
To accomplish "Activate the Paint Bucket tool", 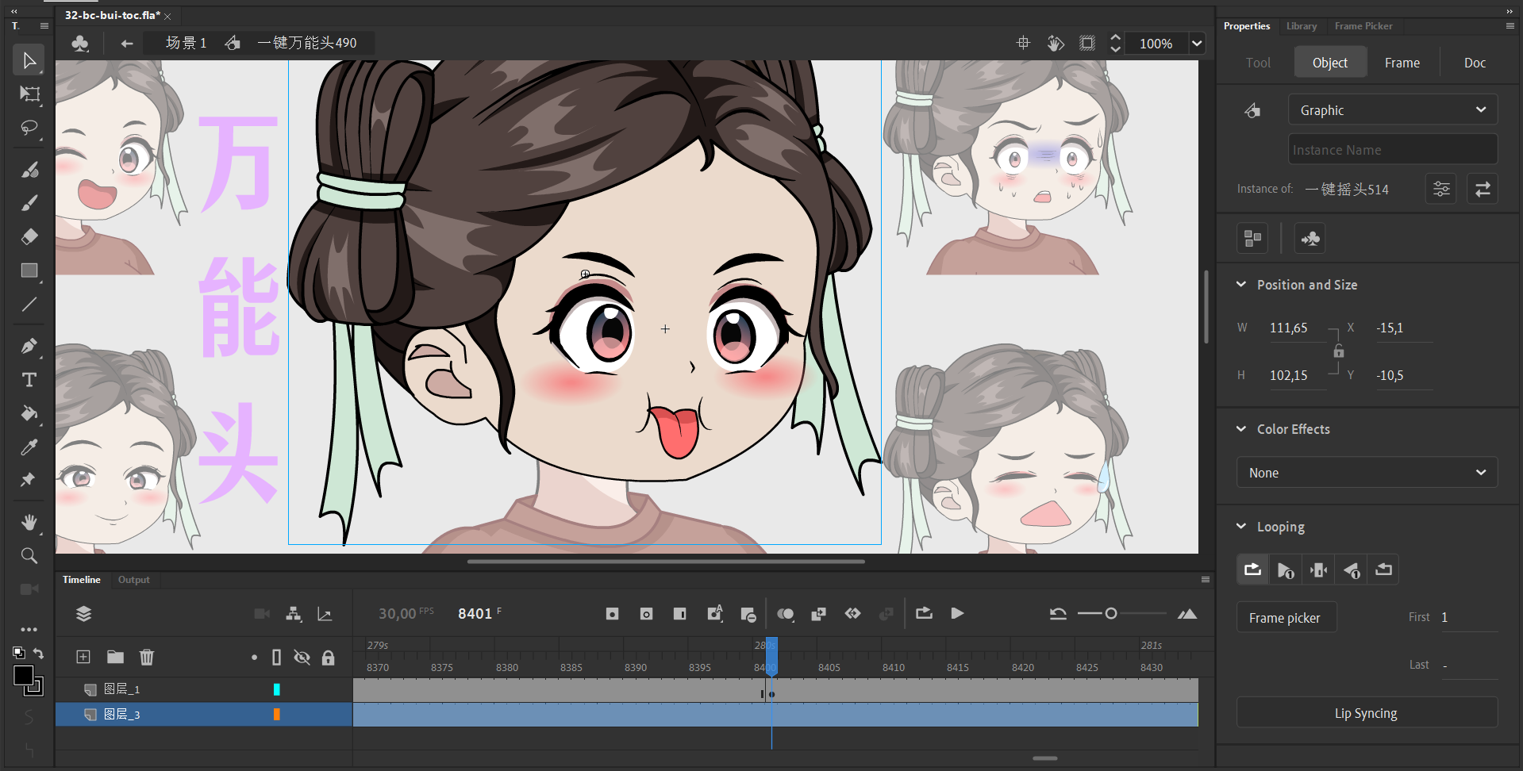I will pos(29,413).
